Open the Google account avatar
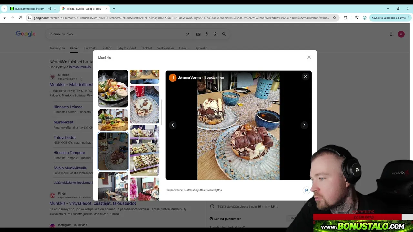 click(x=401, y=34)
